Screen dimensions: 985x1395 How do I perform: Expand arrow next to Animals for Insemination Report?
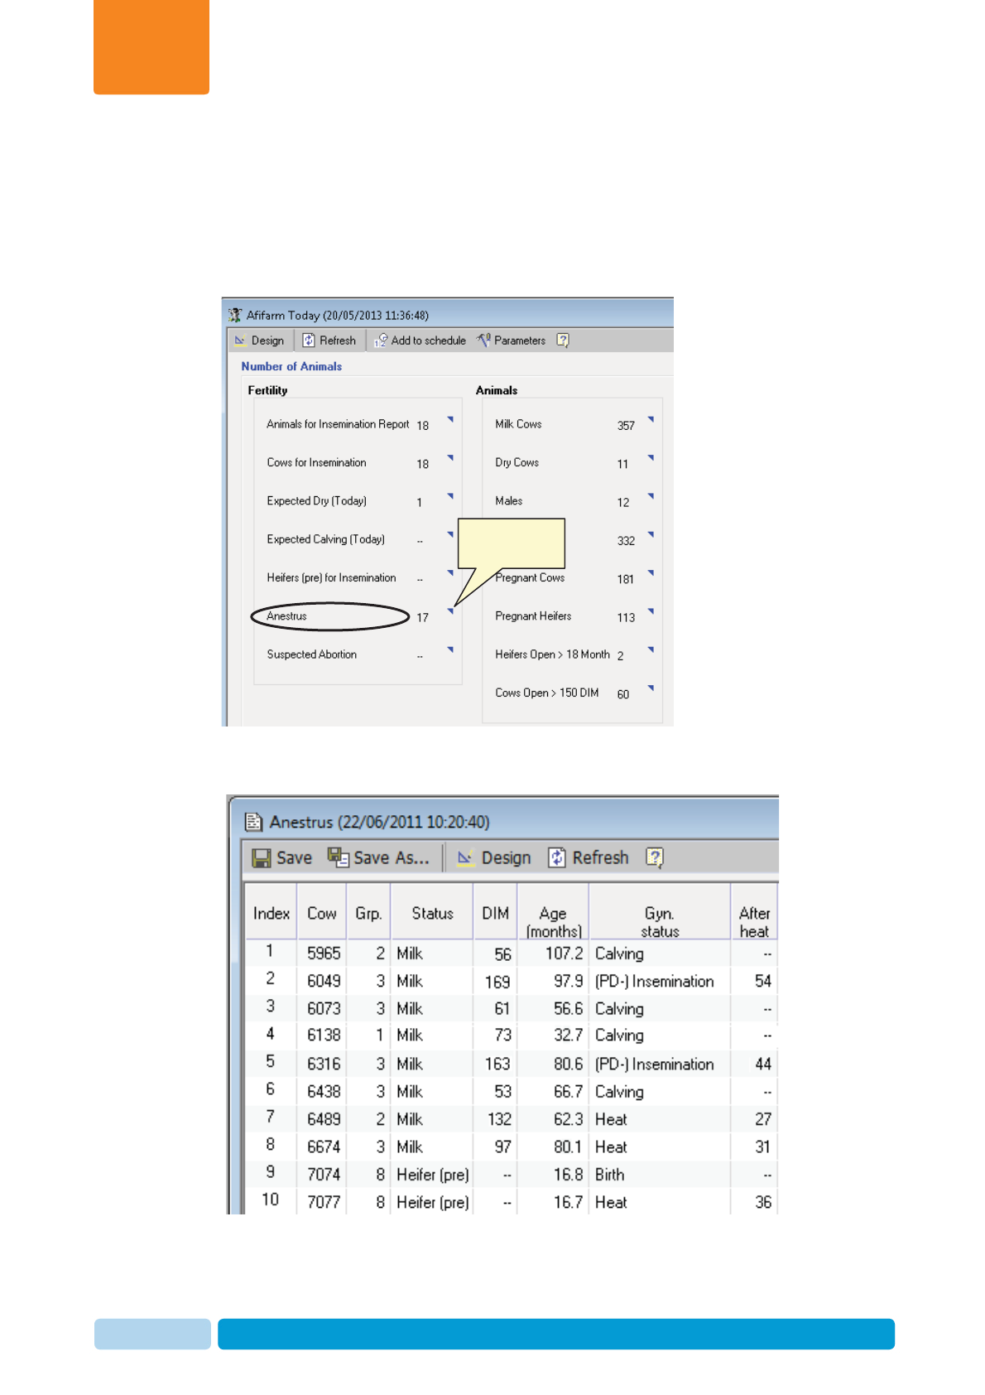pyautogui.click(x=450, y=419)
